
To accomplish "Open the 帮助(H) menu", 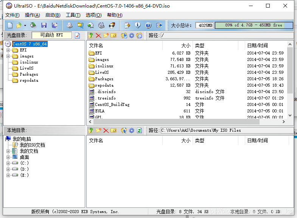I will click(x=115, y=15).
